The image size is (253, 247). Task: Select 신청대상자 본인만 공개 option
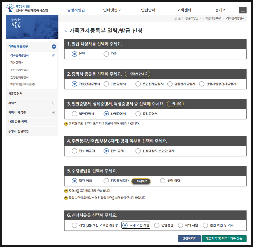[x=138, y=151]
